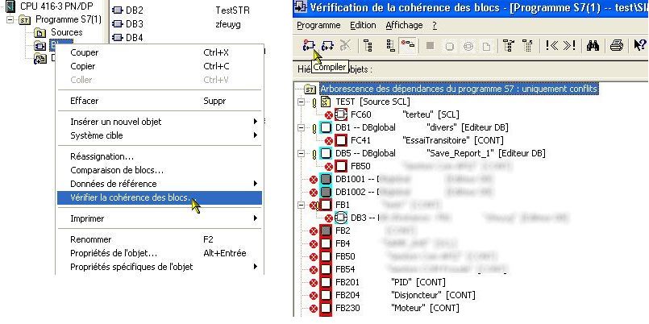Select FB230 "Moteur" row
The width and height of the screenshot is (649, 324).
(x=397, y=308)
